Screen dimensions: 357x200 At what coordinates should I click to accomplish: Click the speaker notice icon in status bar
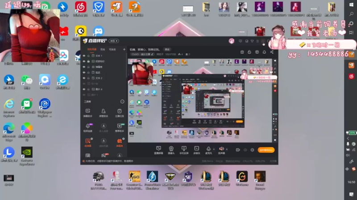click(83, 161)
